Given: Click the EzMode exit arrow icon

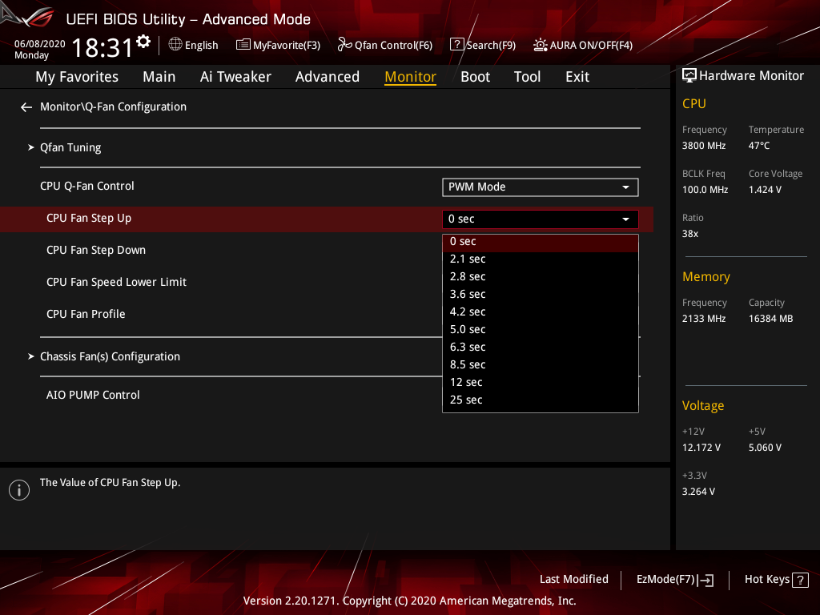Looking at the screenshot, I should (705, 580).
